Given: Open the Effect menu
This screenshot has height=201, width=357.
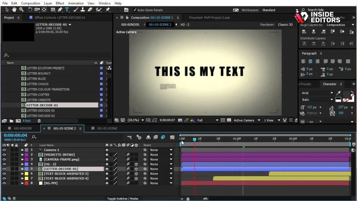Looking at the screenshot, I should click(x=60, y=3).
